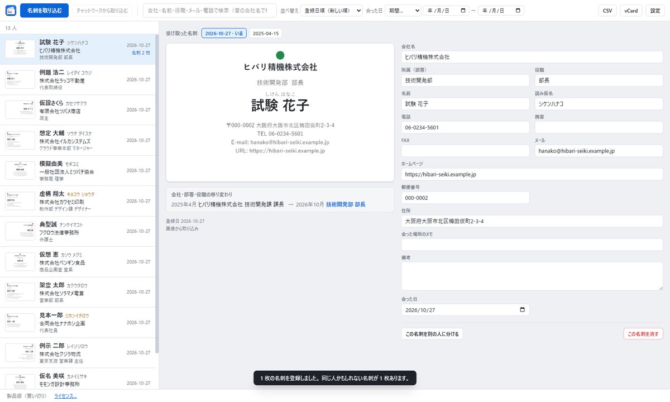This screenshot has width=670, height=402.
Task: Open calendar picker of the end date filter
Action: point(518,11)
